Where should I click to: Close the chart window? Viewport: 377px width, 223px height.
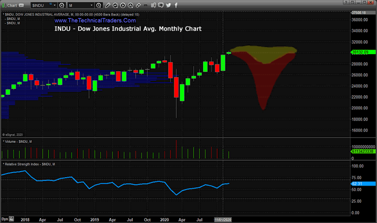click(x=371, y=2)
